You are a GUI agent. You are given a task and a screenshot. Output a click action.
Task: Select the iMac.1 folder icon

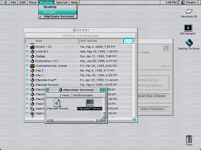point(32,75)
